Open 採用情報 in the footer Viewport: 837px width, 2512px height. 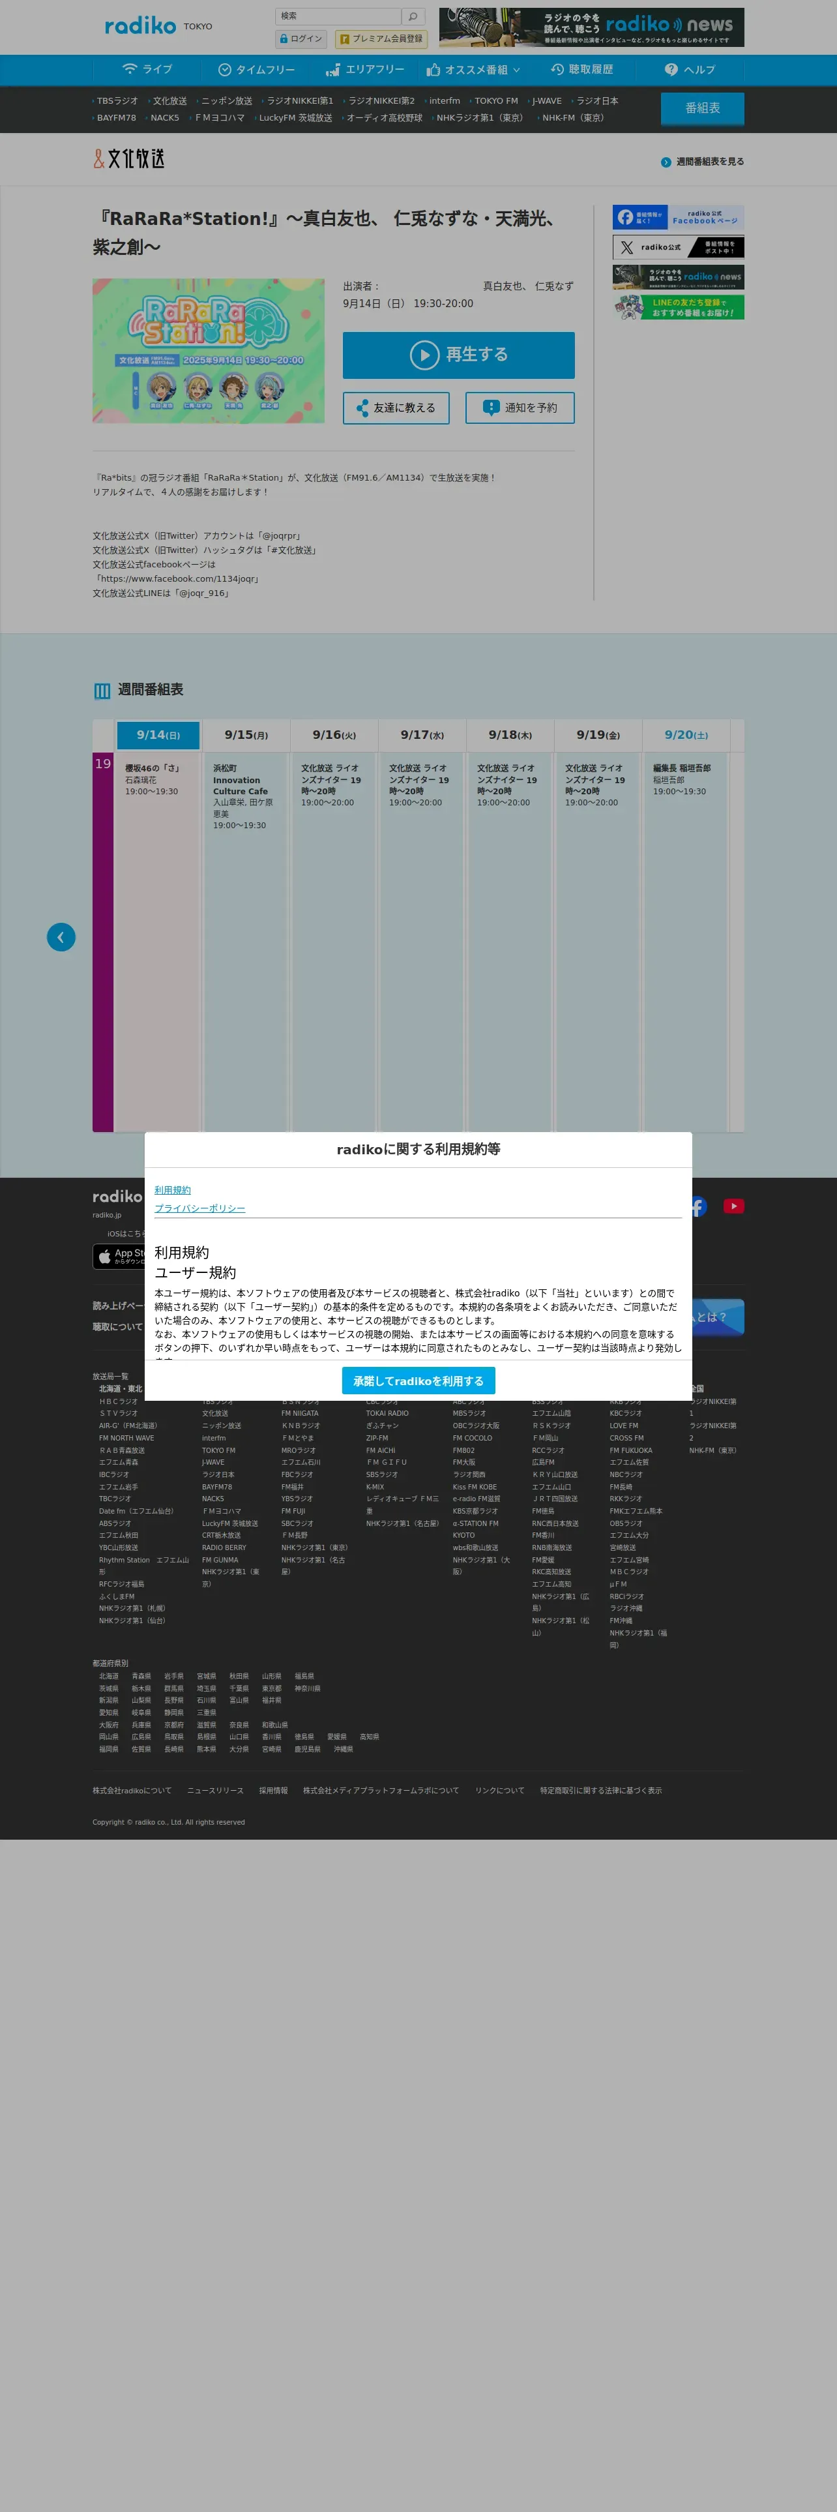(x=273, y=1790)
